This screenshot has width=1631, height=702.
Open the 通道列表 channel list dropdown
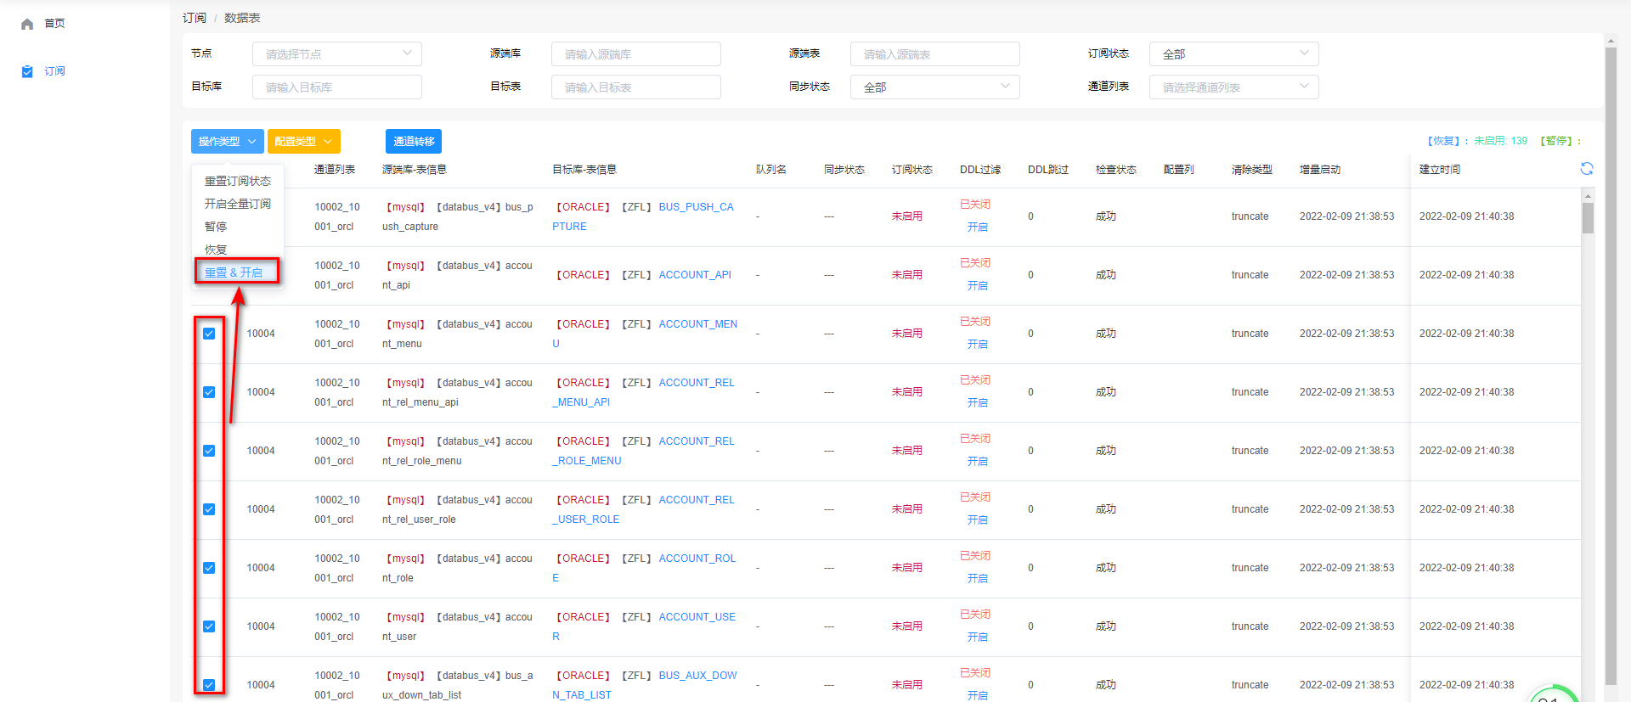point(1233,87)
